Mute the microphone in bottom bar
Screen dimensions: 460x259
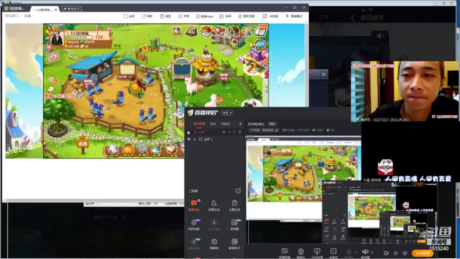coord(348,252)
